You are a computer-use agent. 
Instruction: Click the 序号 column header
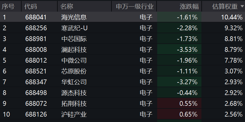pyautogui.click(x=8, y=6)
